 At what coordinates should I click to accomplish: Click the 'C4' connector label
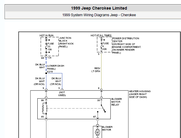[50, 58]
